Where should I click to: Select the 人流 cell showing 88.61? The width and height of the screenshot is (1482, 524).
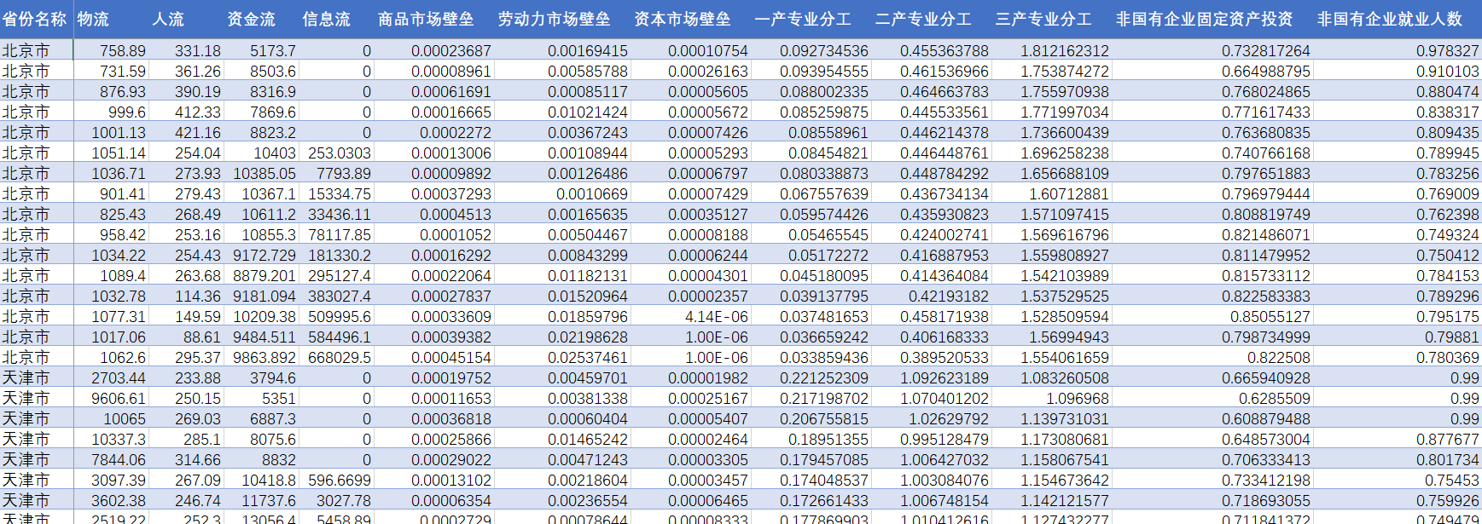tap(201, 337)
